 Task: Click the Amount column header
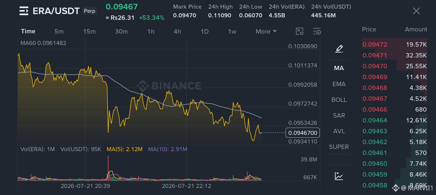pos(416,30)
